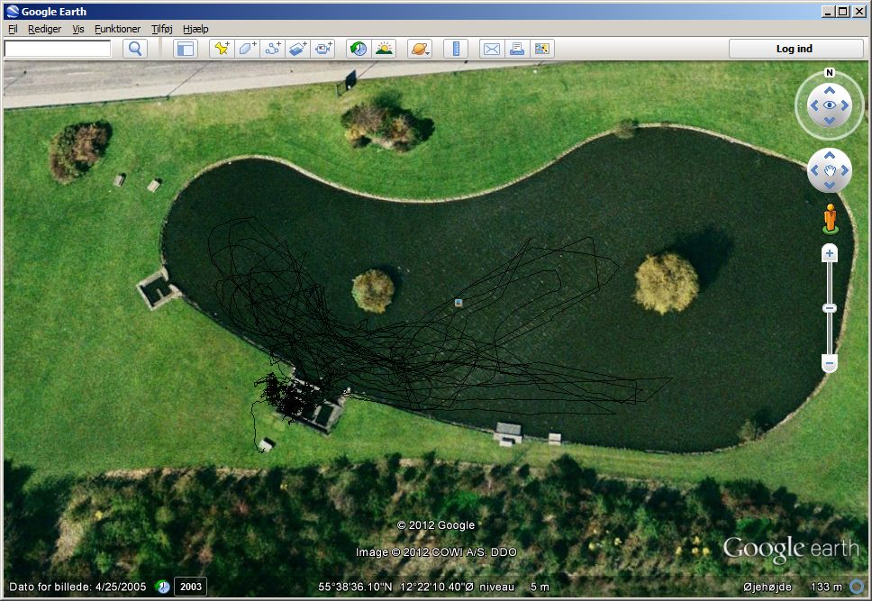The height and width of the screenshot is (601, 872).
Task: Zoom out with the minus button
Action: [829, 363]
